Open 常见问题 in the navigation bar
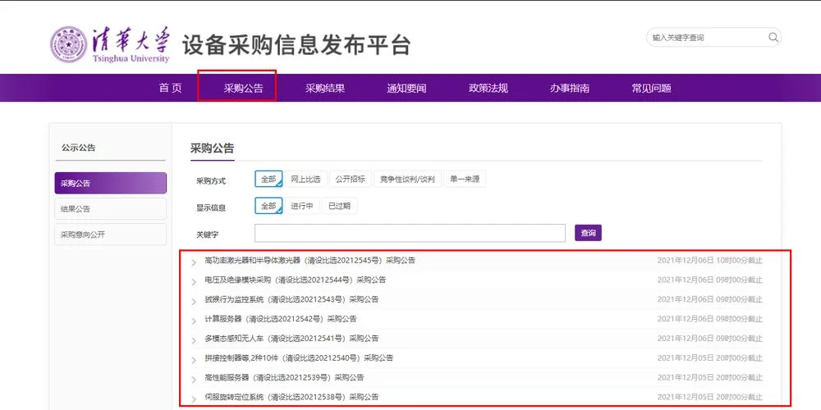821x410 pixels. [651, 88]
